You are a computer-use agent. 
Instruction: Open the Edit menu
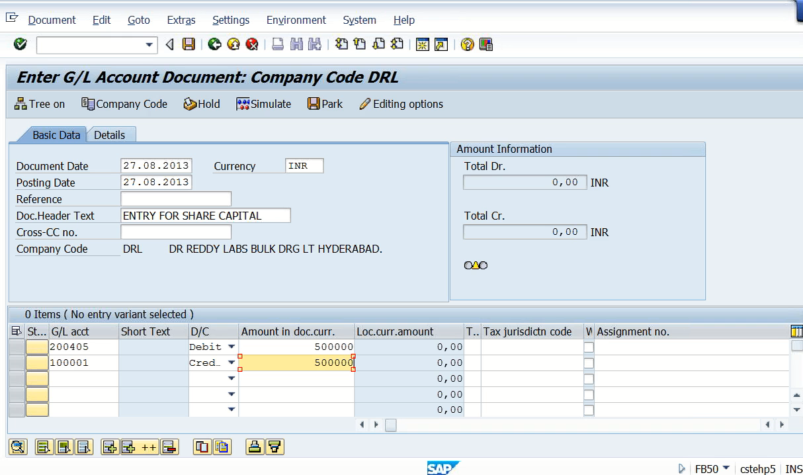tap(102, 20)
